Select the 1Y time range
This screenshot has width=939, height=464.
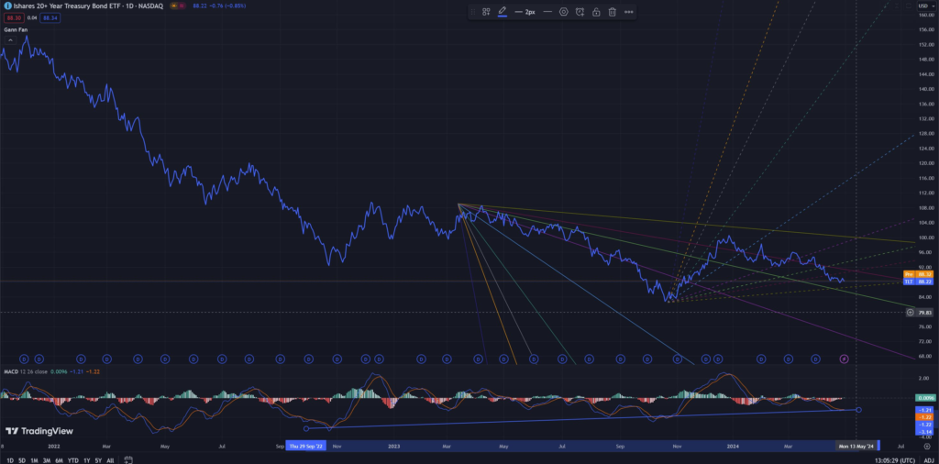tap(87, 460)
